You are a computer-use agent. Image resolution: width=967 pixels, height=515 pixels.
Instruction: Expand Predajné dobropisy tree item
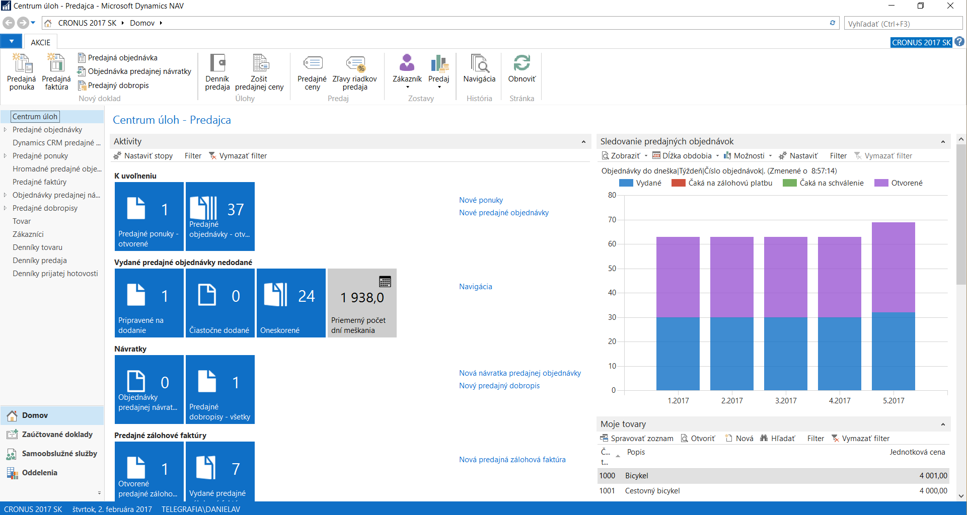pyautogui.click(x=5, y=208)
